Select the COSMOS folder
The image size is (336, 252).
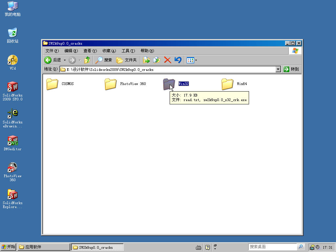[x=60, y=84]
